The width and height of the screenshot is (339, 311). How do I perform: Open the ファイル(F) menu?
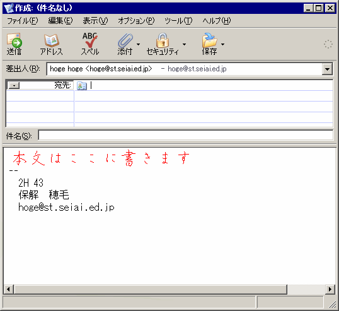pos(23,21)
